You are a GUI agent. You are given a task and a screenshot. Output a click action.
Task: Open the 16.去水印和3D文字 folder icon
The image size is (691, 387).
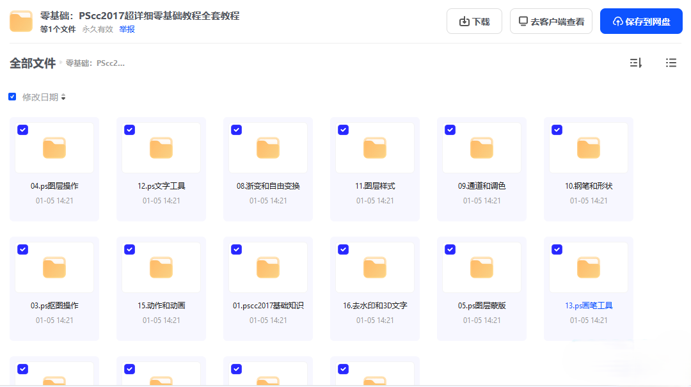(374, 267)
